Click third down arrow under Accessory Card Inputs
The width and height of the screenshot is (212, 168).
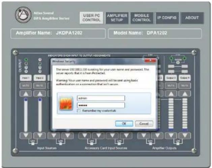click(112, 136)
